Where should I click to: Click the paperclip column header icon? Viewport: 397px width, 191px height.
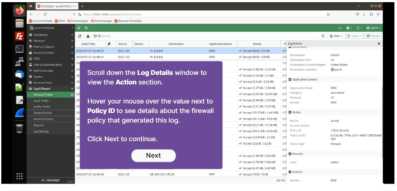(109, 44)
